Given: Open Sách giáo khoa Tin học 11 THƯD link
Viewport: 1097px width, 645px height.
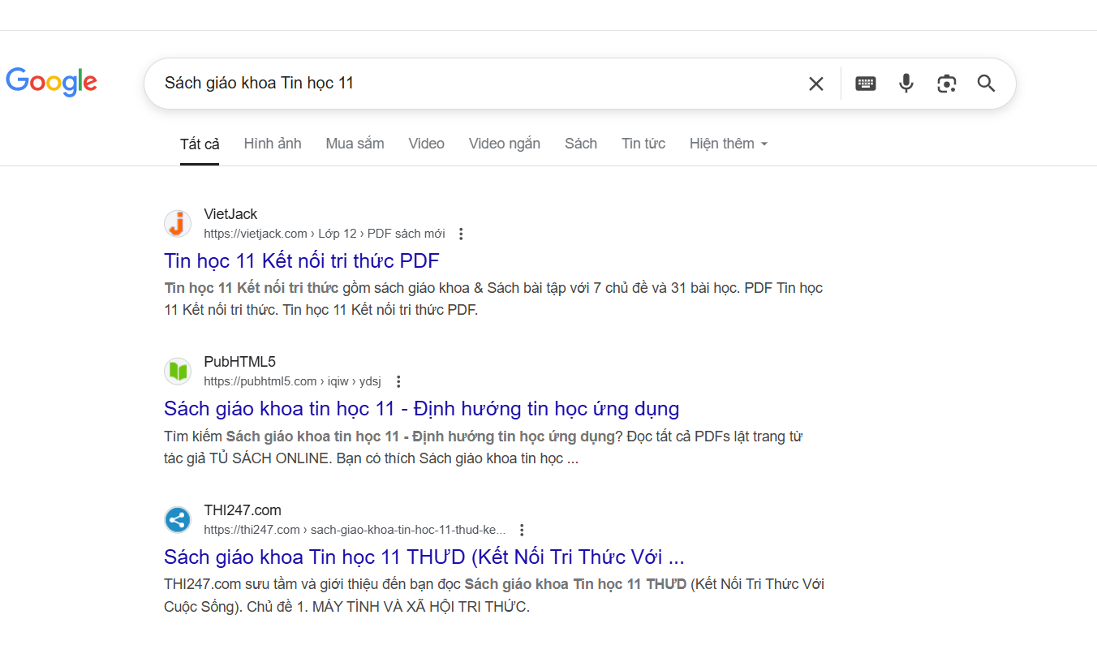Looking at the screenshot, I should tap(424, 557).
